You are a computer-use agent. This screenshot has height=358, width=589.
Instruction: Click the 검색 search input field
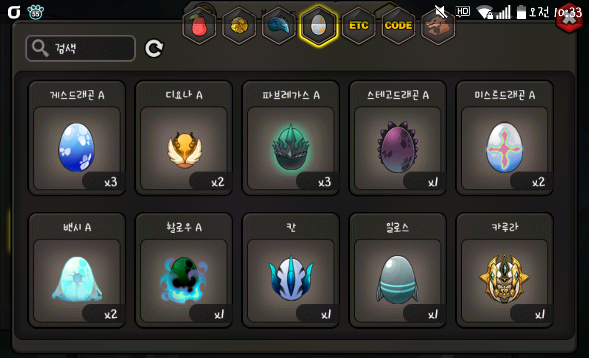click(x=81, y=48)
